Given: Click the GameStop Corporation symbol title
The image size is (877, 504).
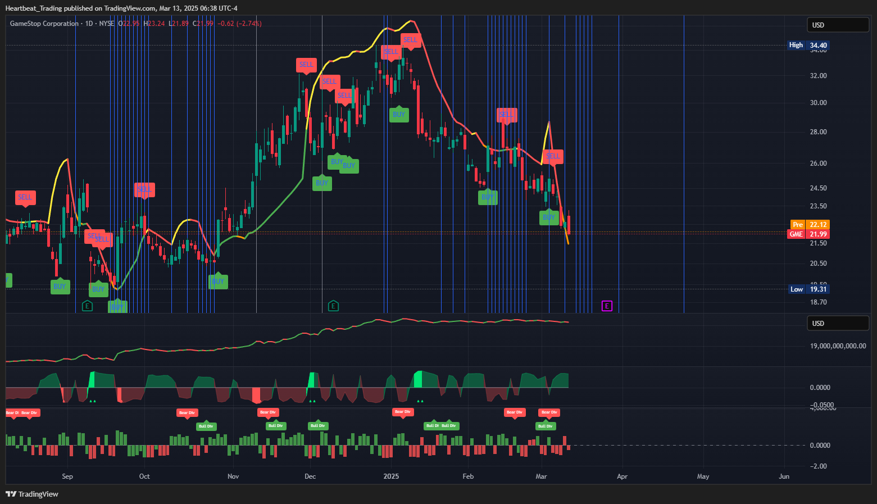Looking at the screenshot, I should click(44, 24).
